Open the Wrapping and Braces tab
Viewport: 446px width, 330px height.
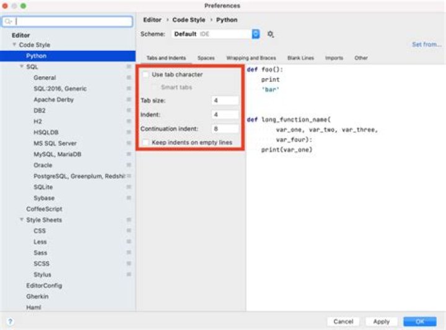(251, 58)
